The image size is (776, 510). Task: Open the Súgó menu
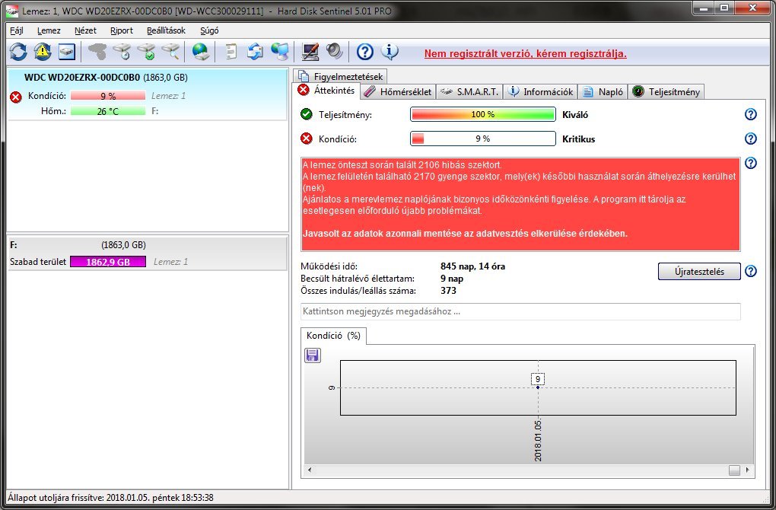[209, 30]
